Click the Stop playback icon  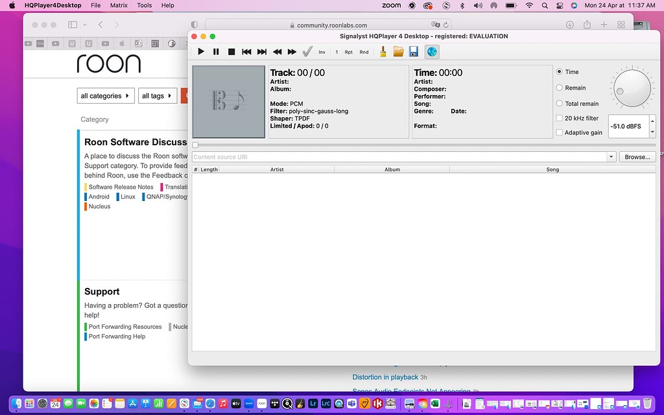pyautogui.click(x=231, y=52)
